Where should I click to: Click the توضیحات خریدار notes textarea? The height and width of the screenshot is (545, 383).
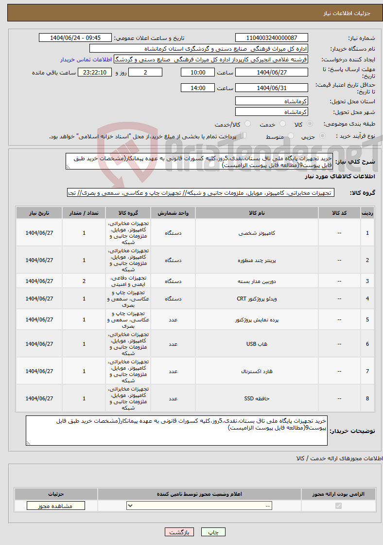pos(176,431)
